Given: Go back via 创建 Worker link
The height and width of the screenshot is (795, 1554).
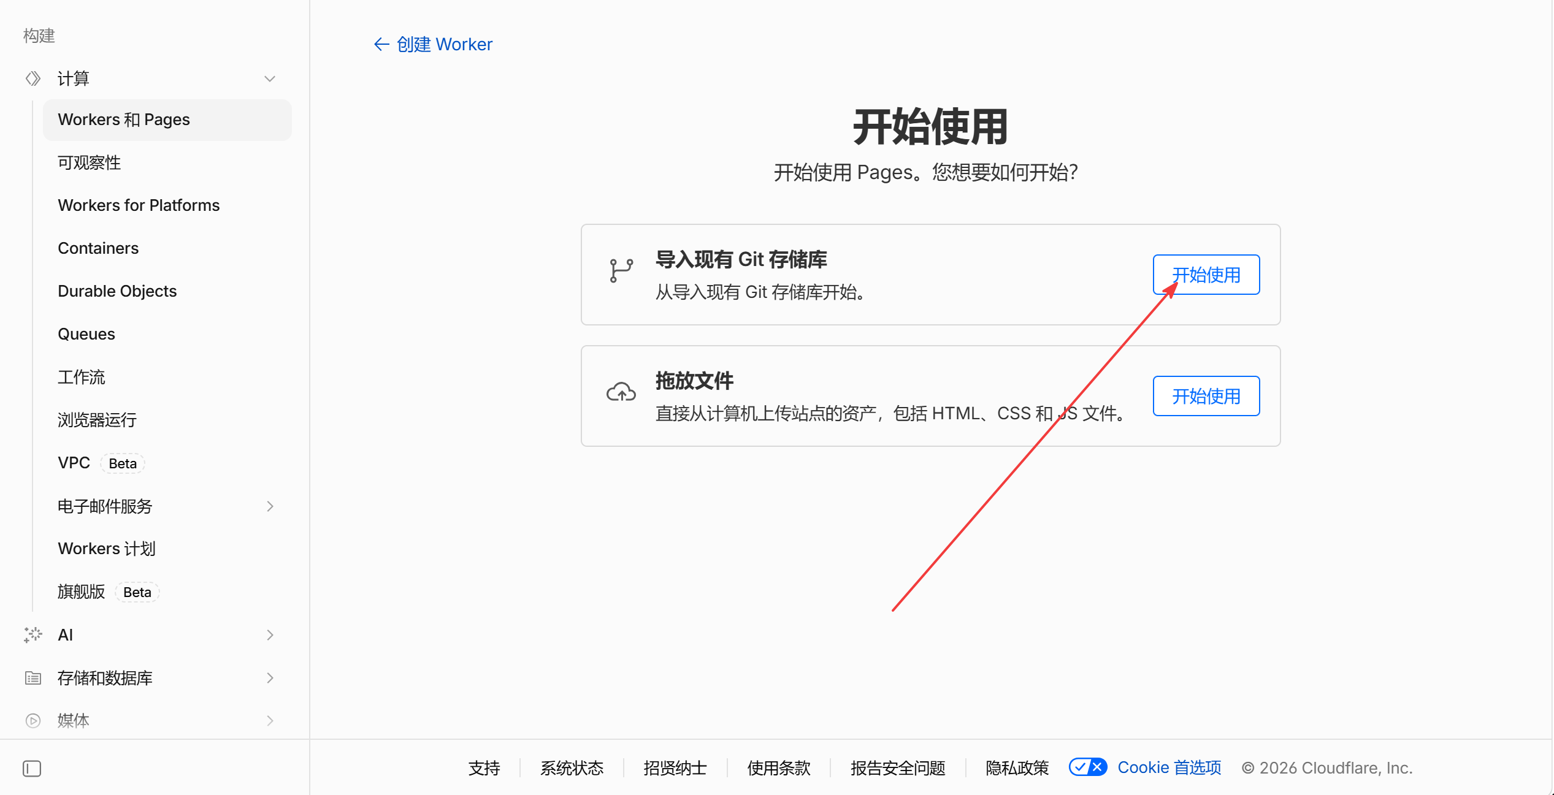Looking at the screenshot, I should (x=444, y=44).
